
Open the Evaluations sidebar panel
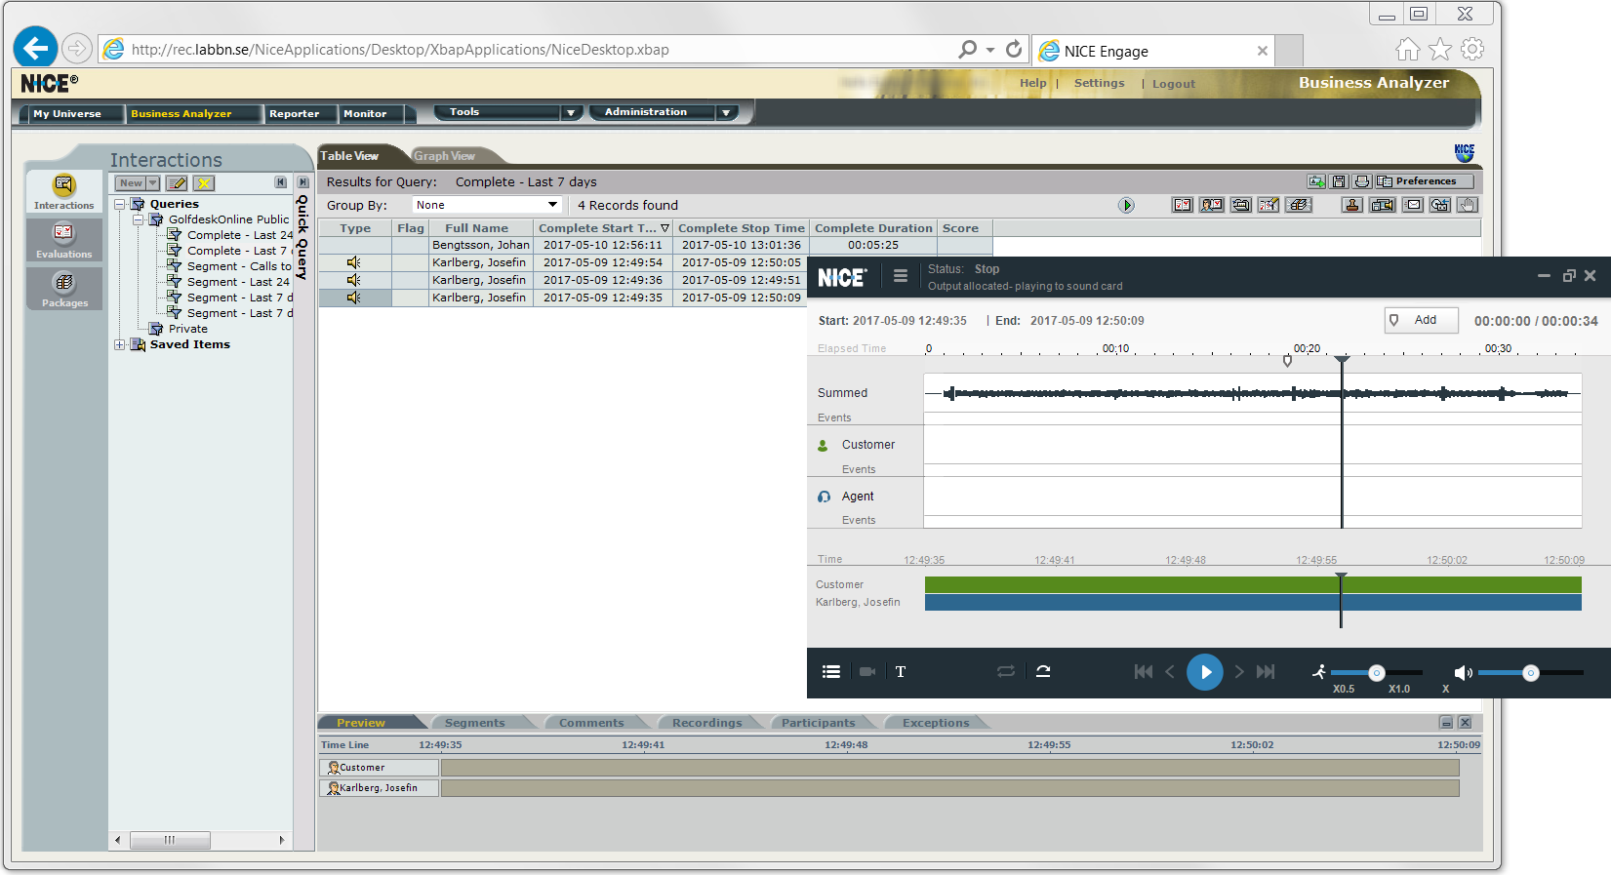63,239
